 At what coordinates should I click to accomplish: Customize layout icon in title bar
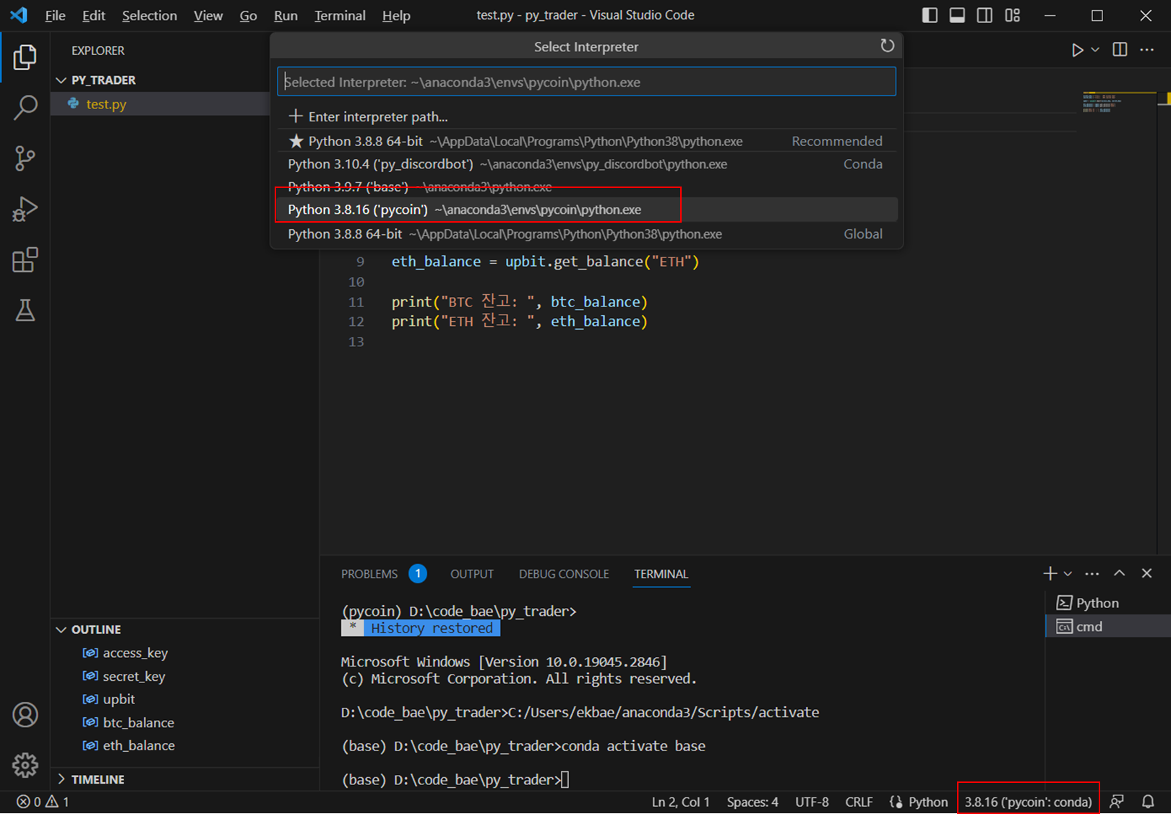tap(1013, 15)
